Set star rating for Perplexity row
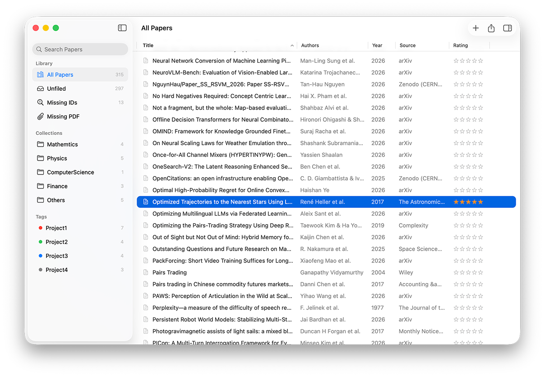This screenshot has width=545, height=377. (468, 308)
